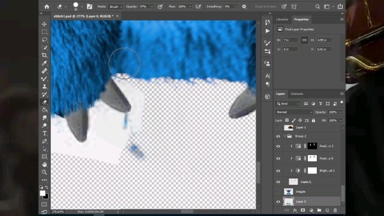
Task: Toggle visibility of Layer 1
Action: [x=278, y=128]
